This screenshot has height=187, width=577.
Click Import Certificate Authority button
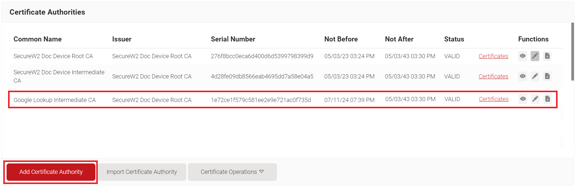click(142, 172)
